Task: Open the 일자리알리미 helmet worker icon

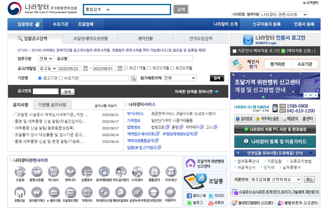Action: 154,192
